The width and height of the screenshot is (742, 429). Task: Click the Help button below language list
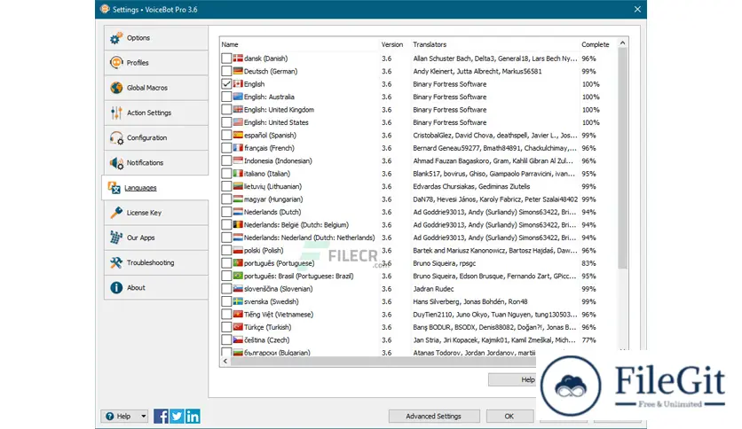pyautogui.click(x=512, y=380)
